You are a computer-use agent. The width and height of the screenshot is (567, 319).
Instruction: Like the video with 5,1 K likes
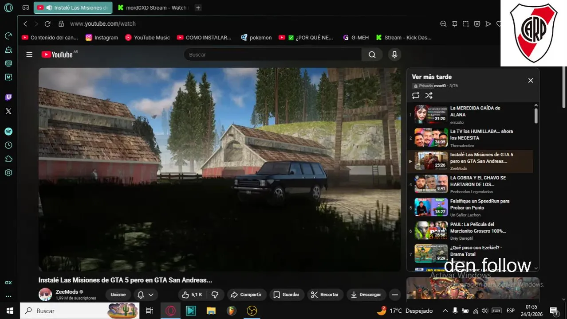click(192, 295)
